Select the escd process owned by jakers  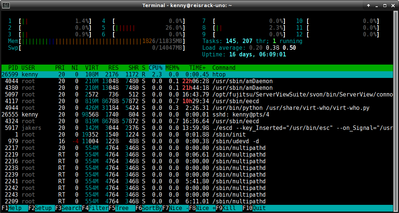197,128
